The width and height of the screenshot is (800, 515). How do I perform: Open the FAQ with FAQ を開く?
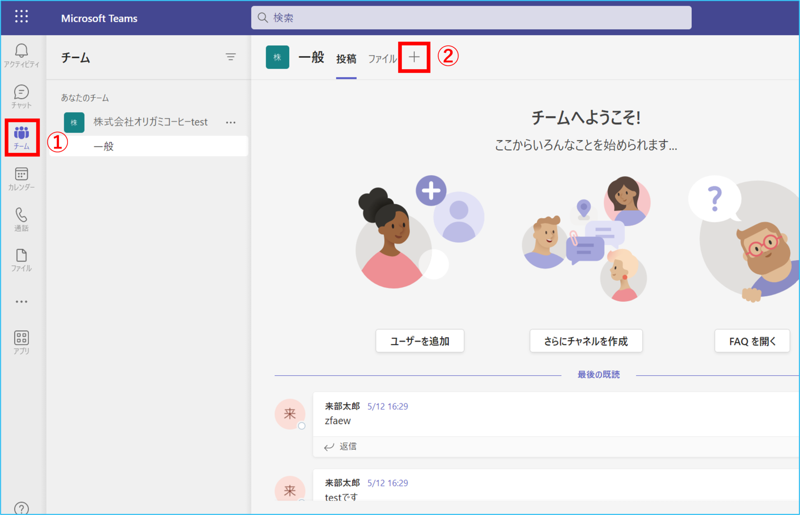752,341
